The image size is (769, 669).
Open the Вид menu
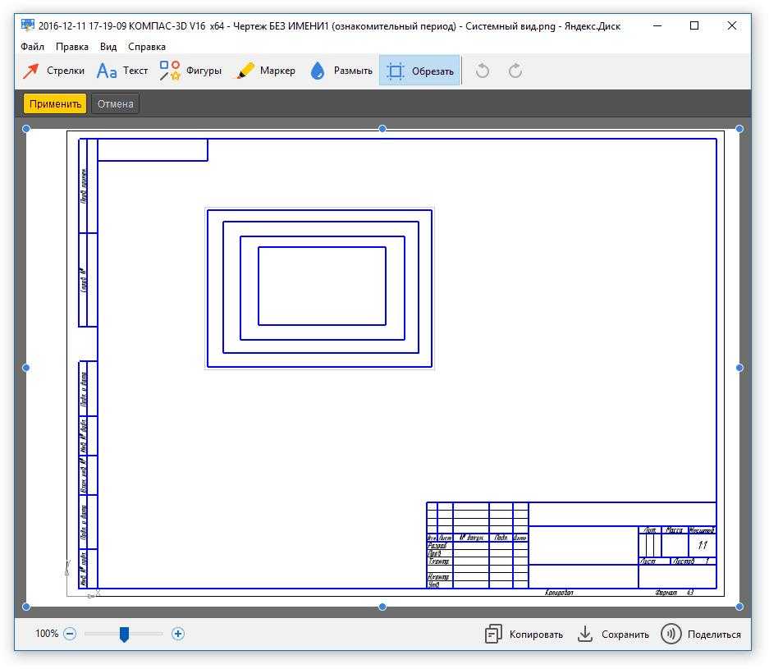click(x=108, y=47)
